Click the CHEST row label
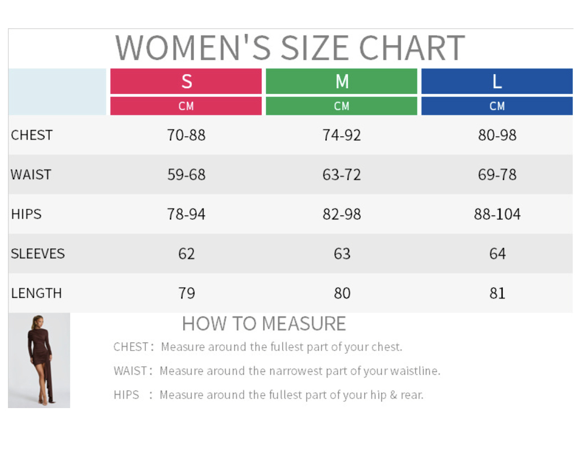This screenshot has height=468, width=578. tap(32, 135)
